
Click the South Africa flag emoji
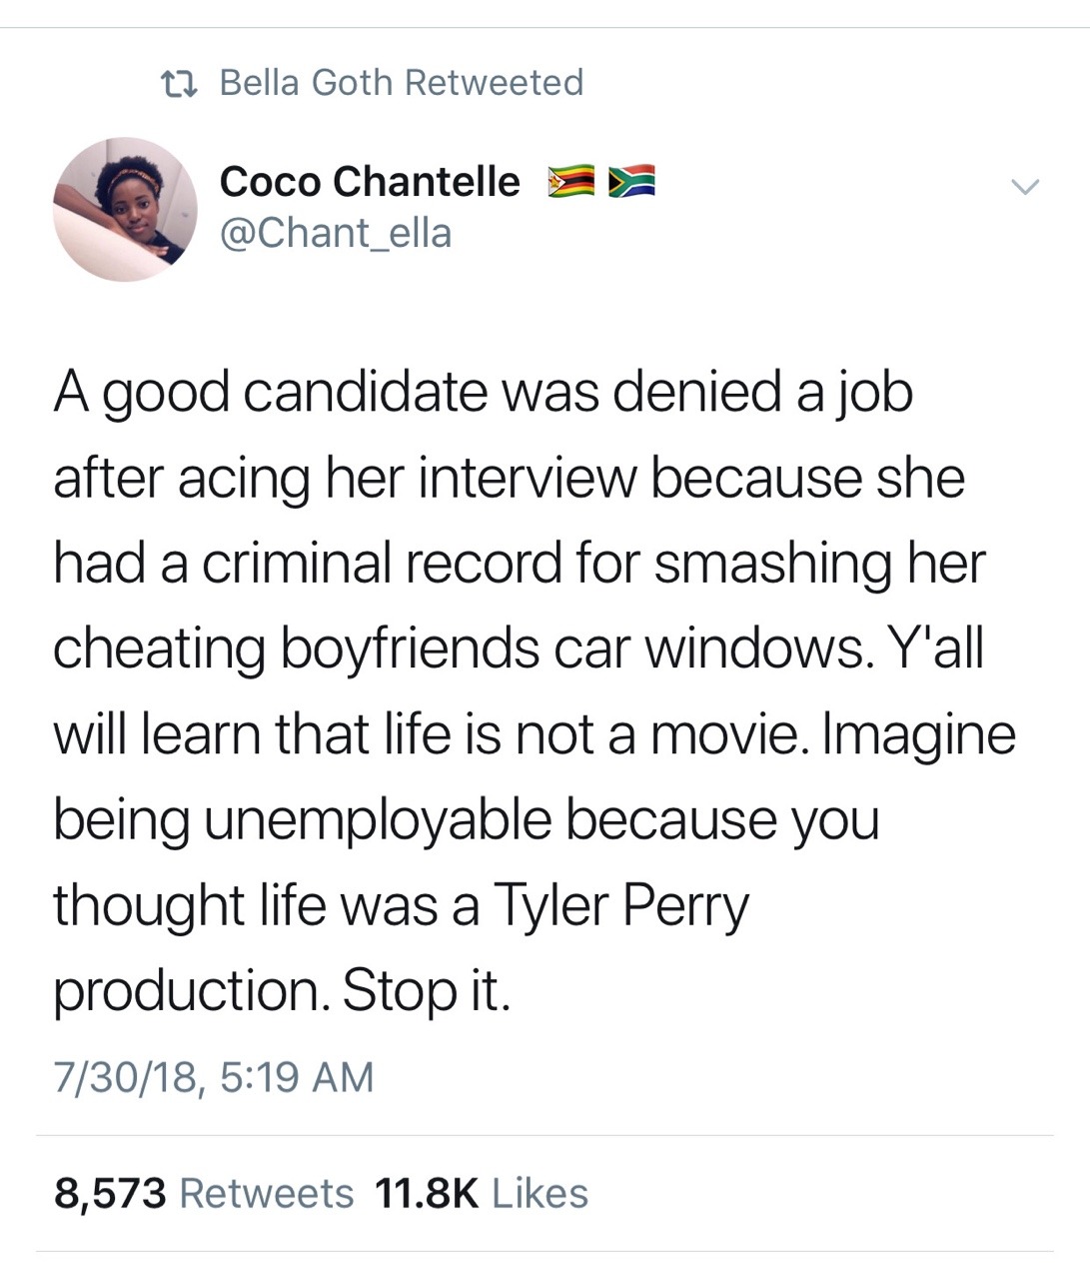[631, 181]
